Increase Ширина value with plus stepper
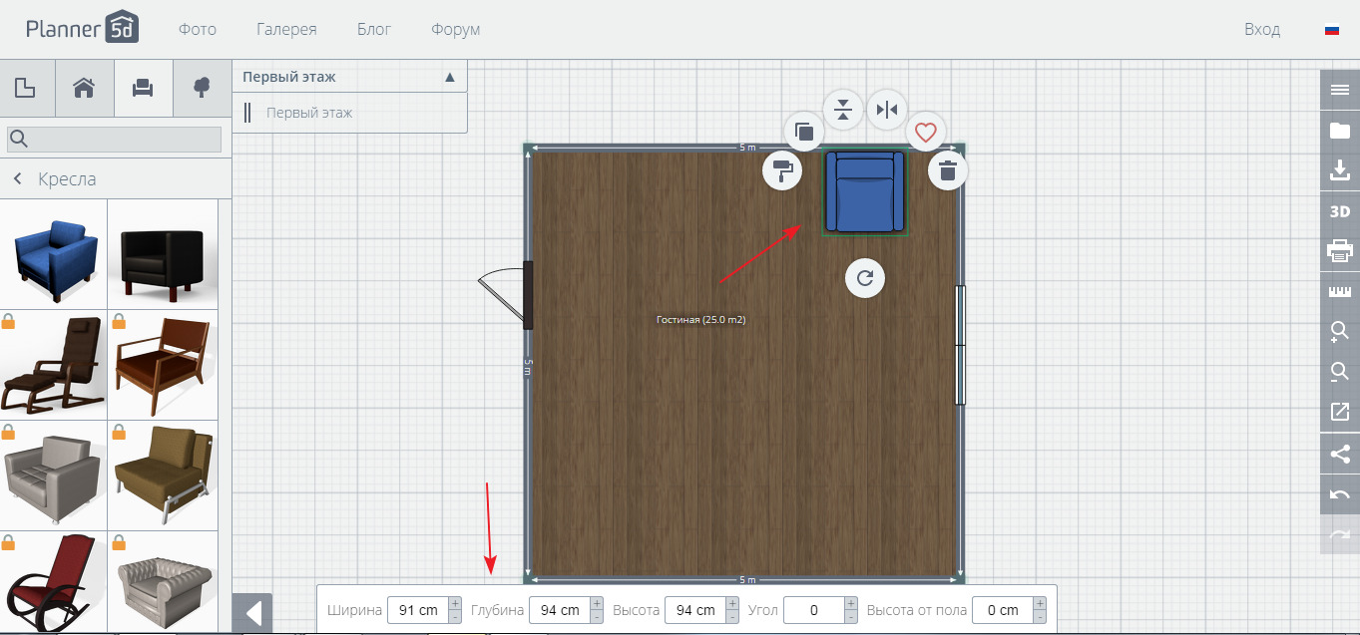The image size is (1360, 635). tap(455, 603)
